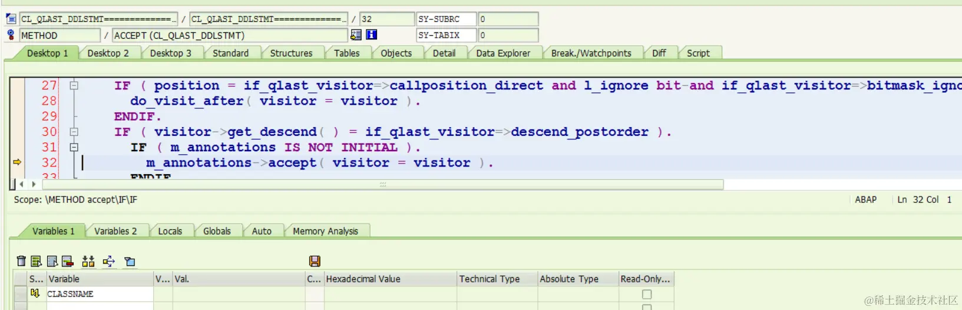
Task: Click the Technical Type column header
Action: click(x=497, y=279)
